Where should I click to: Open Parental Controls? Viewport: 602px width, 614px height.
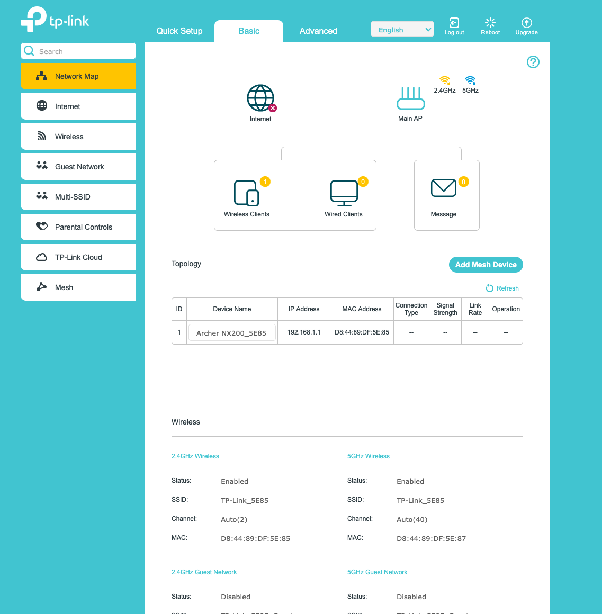point(78,227)
